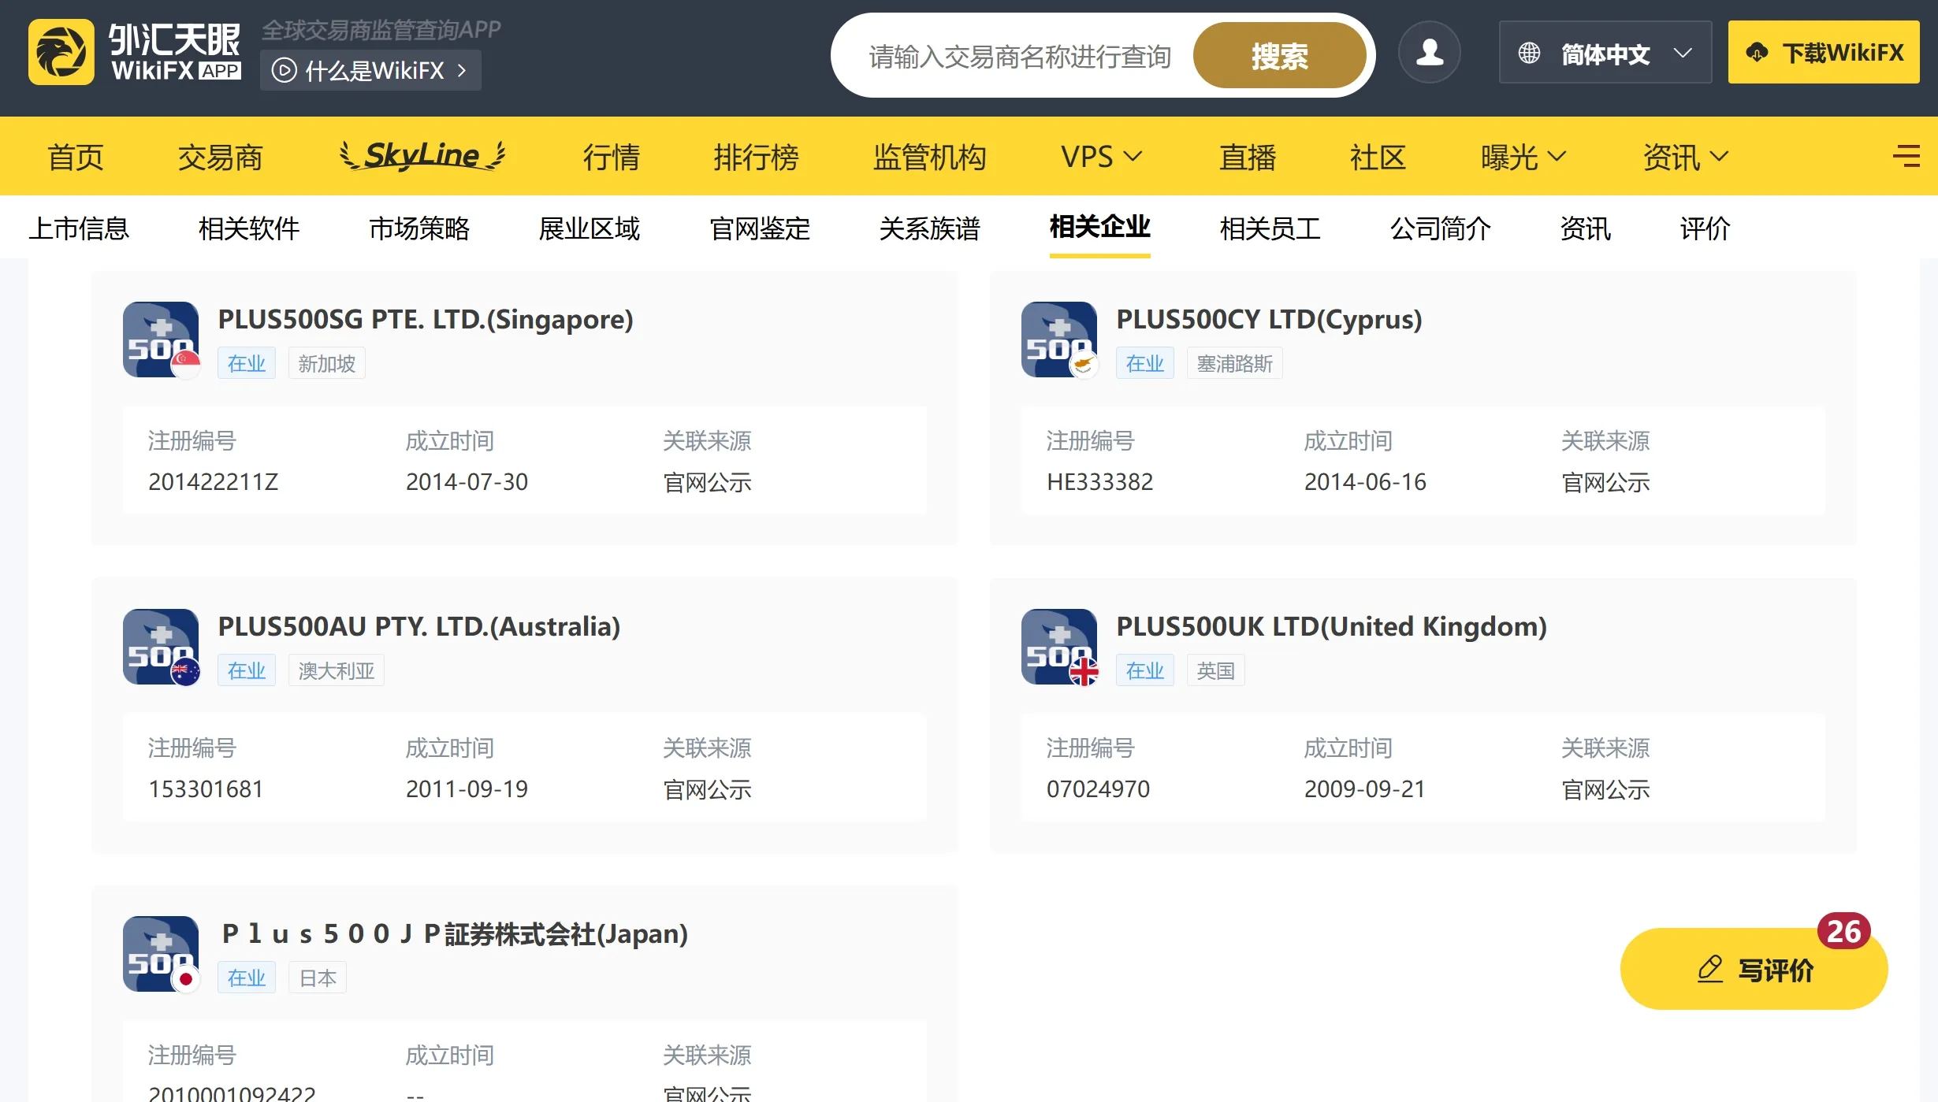This screenshot has width=1938, height=1102.
Task: Click the 新加坡 country tag
Action: coord(327,363)
